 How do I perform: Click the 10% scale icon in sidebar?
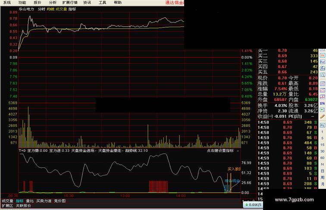323,103
